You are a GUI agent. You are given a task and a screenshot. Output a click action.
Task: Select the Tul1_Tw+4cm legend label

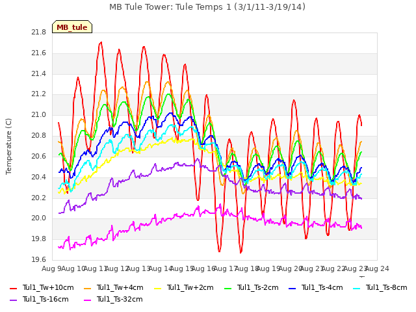[x=120, y=287]
